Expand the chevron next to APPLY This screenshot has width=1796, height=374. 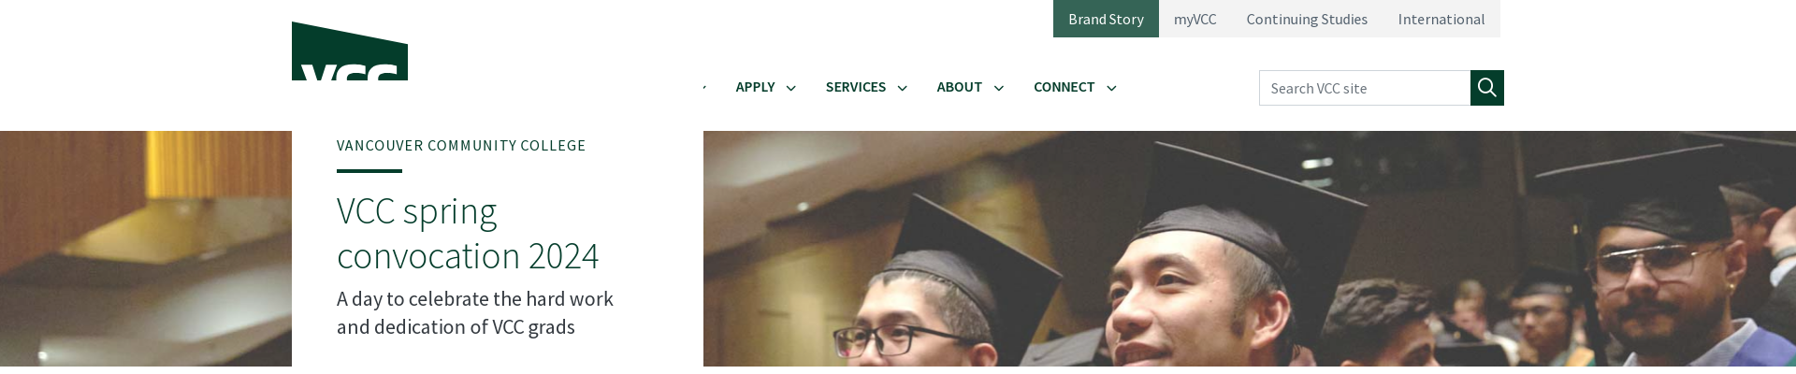791,88
